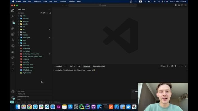Open the Accounts menu in activity bar
The width and height of the screenshot is (198, 111).
[13, 92]
